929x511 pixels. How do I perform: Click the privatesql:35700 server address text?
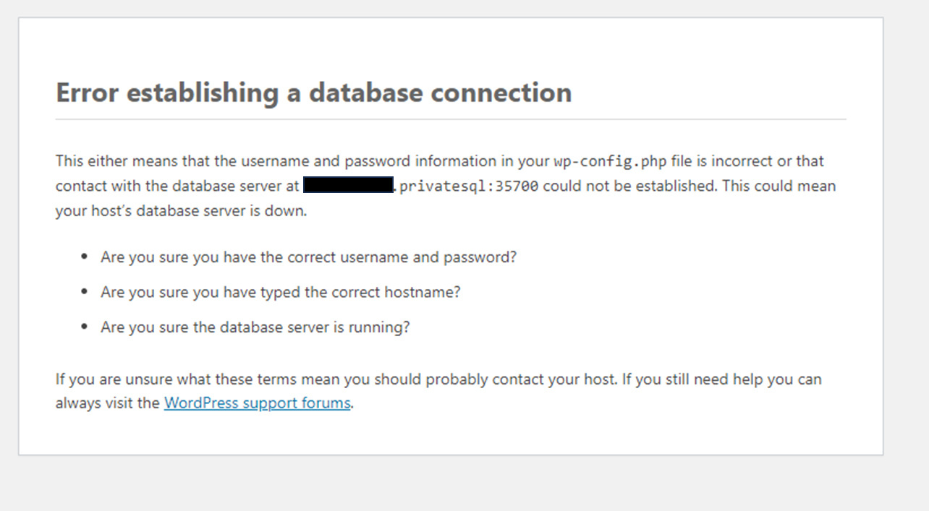(469, 186)
